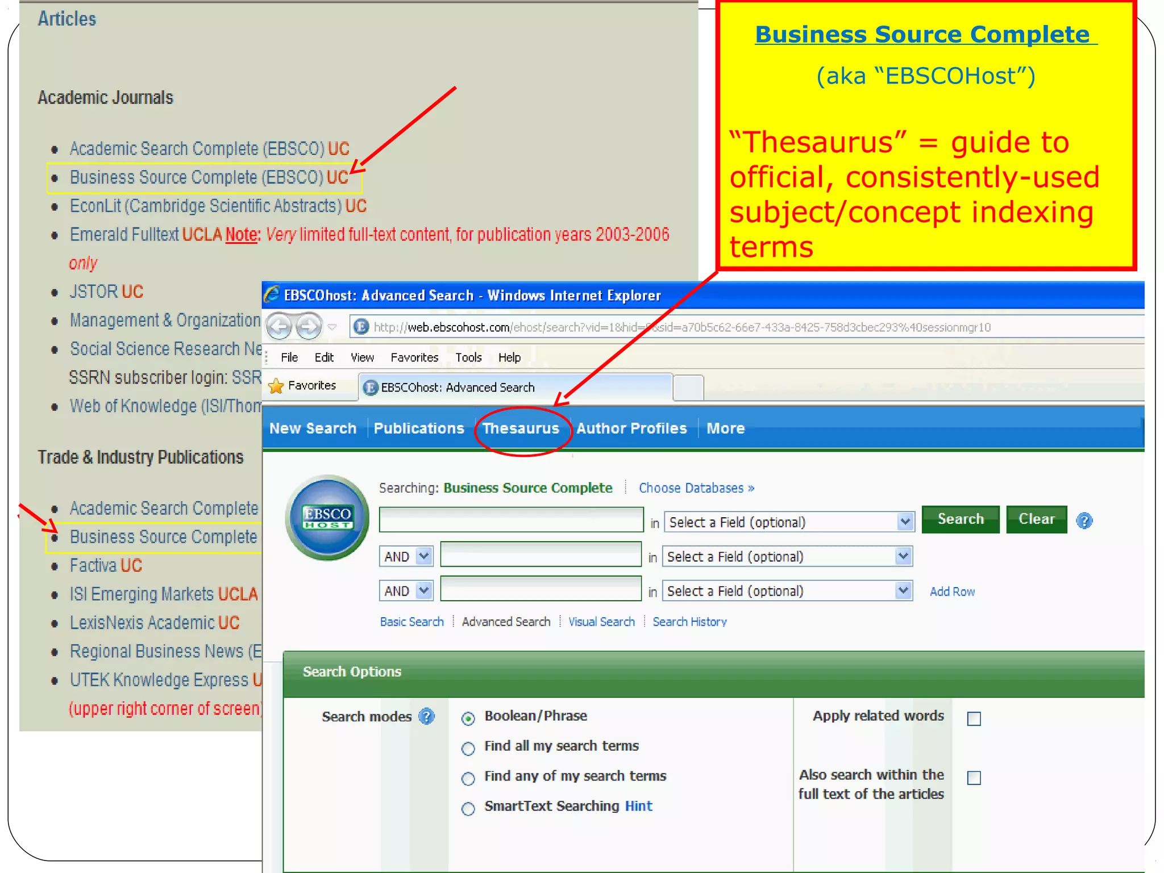1164x873 pixels.
Task: Open Emerald Fulltext link
Action: click(x=124, y=235)
